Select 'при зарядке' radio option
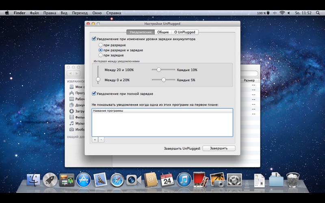The width and height of the screenshot is (325, 203). pos(100,55)
